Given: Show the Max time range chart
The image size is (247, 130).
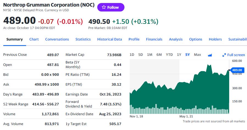Looking at the screenshot, I should click(x=197, y=55).
